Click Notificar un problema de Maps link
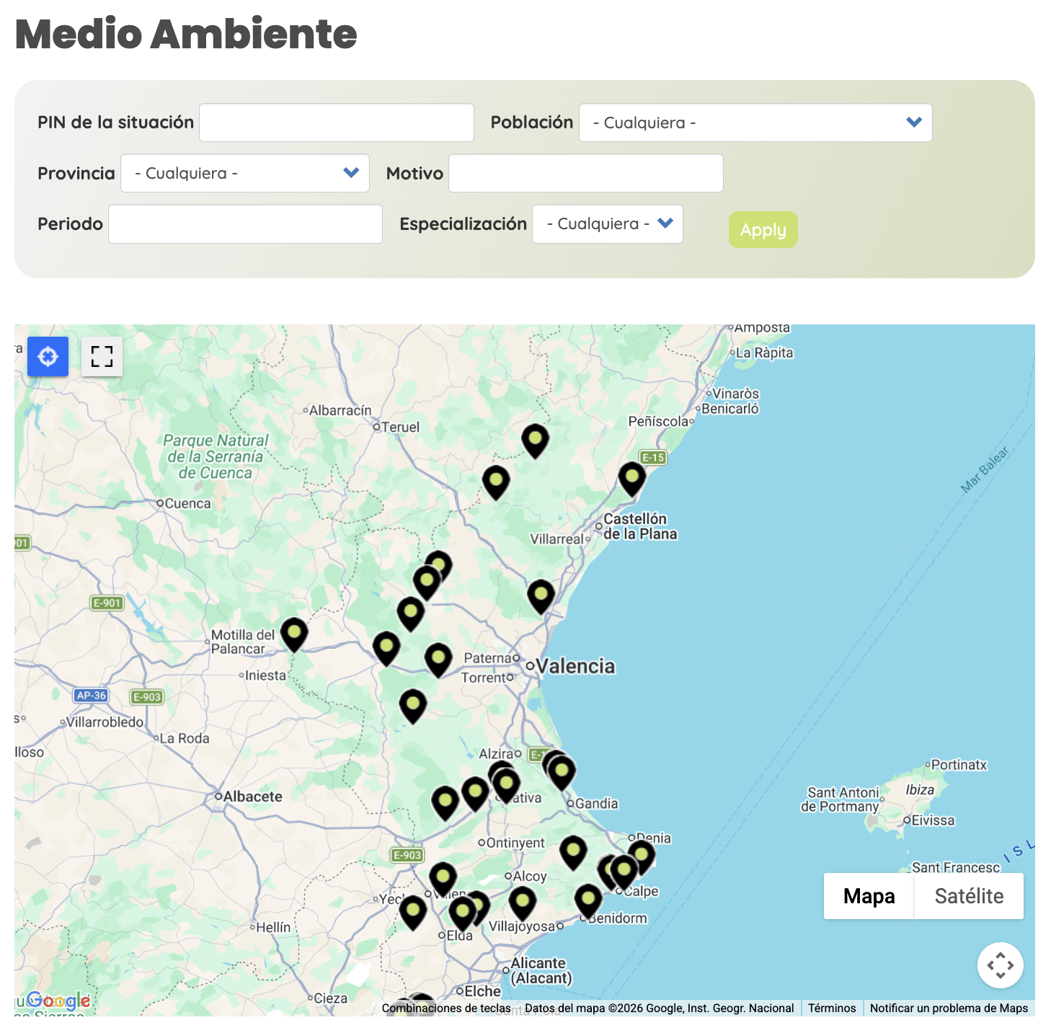 point(948,1008)
